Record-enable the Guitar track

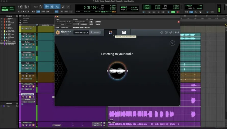(23, 44)
